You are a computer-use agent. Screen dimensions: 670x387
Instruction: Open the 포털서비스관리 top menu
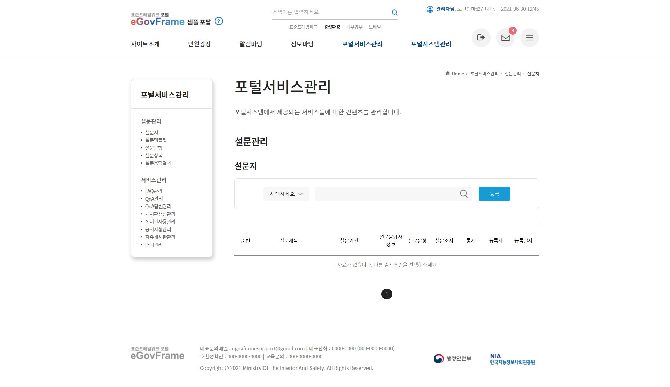[362, 44]
